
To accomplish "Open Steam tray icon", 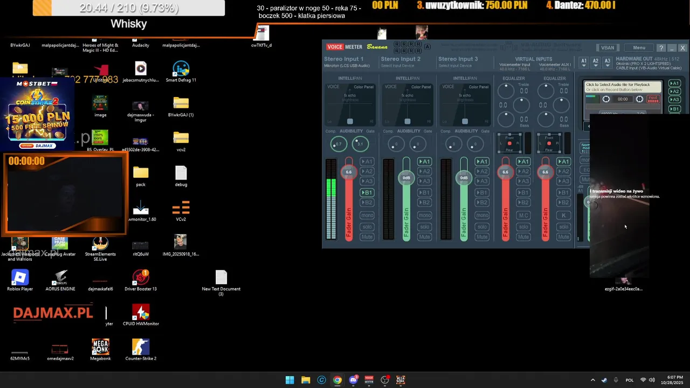I will tap(604, 380).
